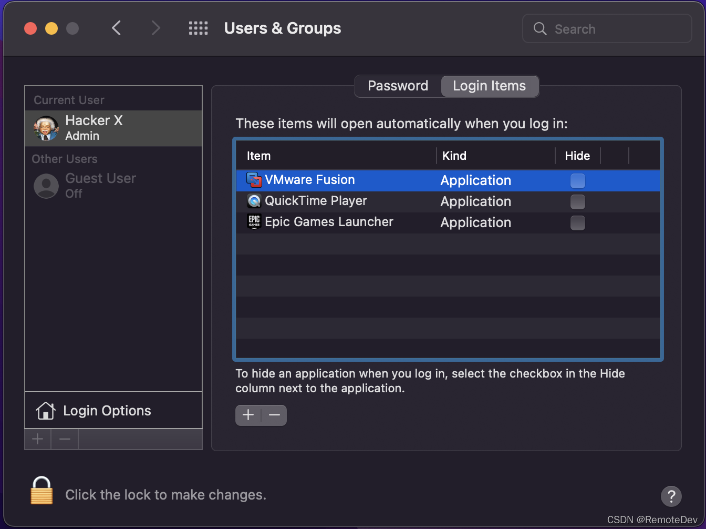Switch to the Password tab

click(x=398, y=86)
